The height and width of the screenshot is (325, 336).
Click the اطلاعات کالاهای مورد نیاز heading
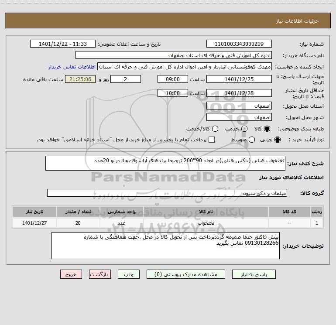[291, 178]
